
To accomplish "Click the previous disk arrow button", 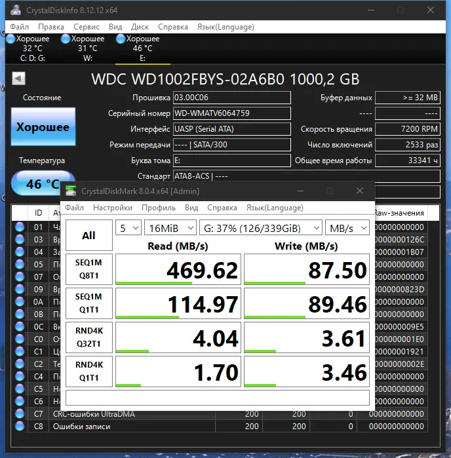I will pyautogui.click(x=18, y=78).
